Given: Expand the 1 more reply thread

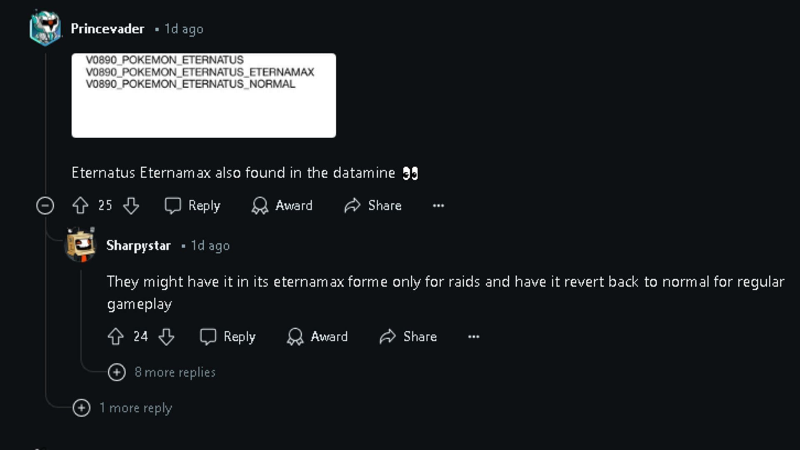Looking at the screenshot, I should 81,408.
